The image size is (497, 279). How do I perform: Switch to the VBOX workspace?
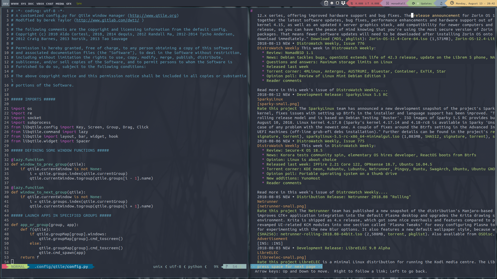tap(40, 4)
